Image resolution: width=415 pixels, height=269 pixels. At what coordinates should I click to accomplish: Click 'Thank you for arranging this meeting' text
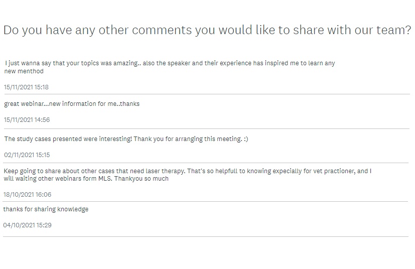pos(188,139)
